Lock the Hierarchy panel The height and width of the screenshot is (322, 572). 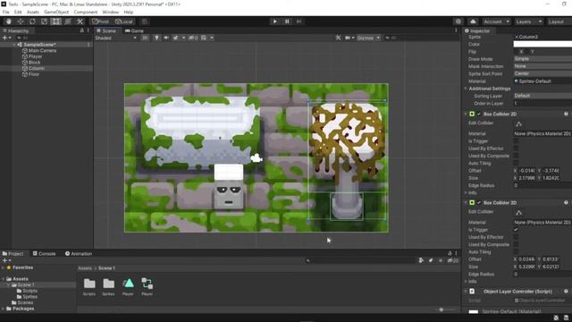81,30
